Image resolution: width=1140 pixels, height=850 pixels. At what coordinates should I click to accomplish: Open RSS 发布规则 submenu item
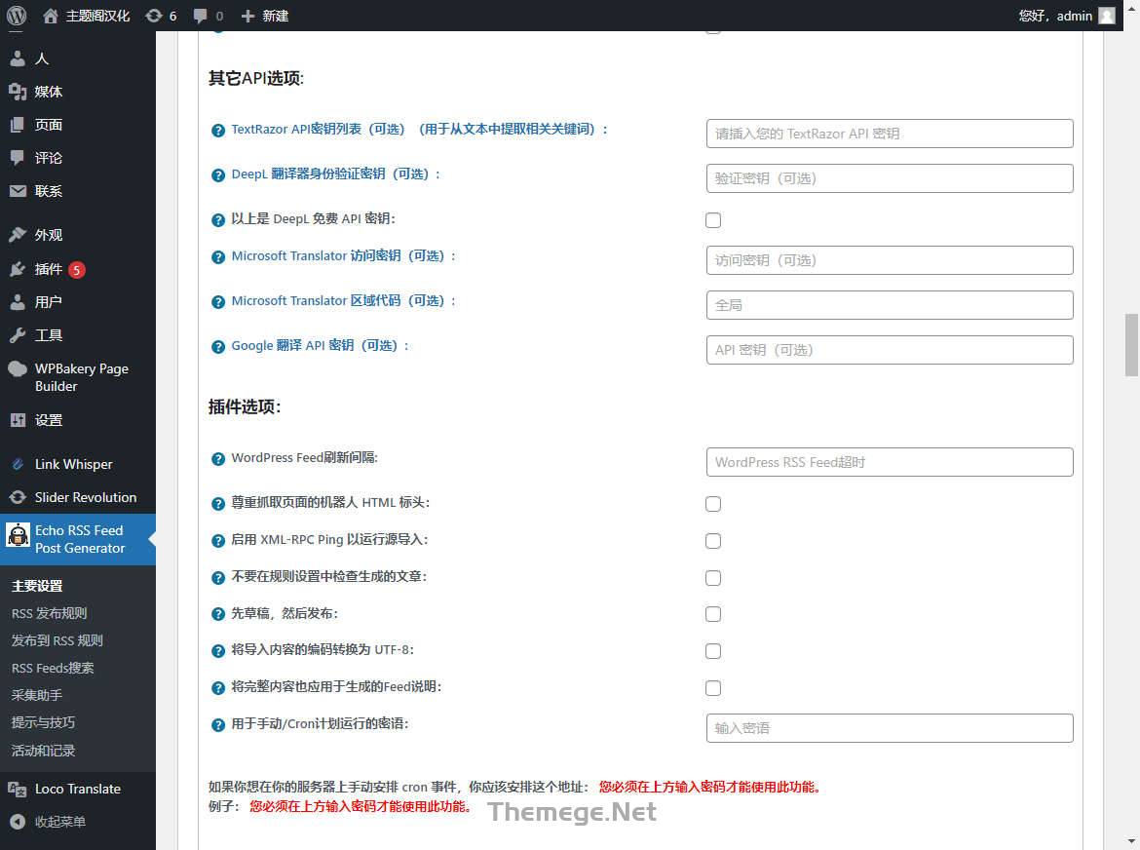[49, 614]
